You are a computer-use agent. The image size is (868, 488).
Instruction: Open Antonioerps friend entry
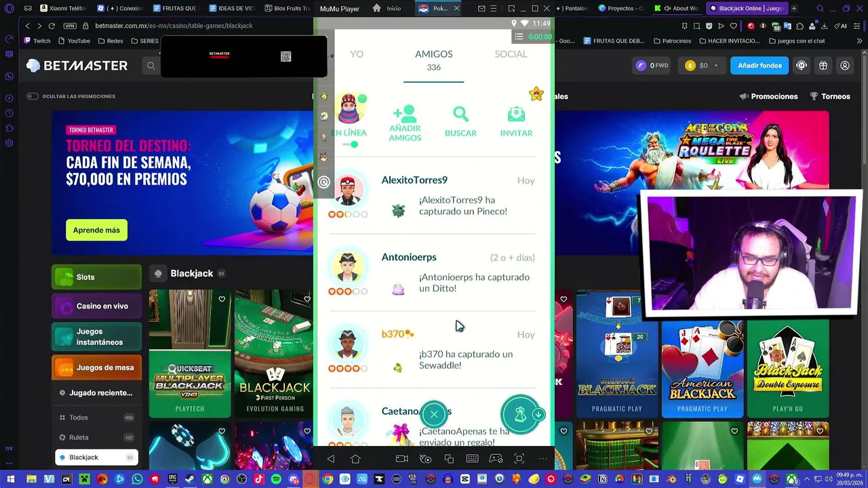pyautogui.click(x=433, y=272)
